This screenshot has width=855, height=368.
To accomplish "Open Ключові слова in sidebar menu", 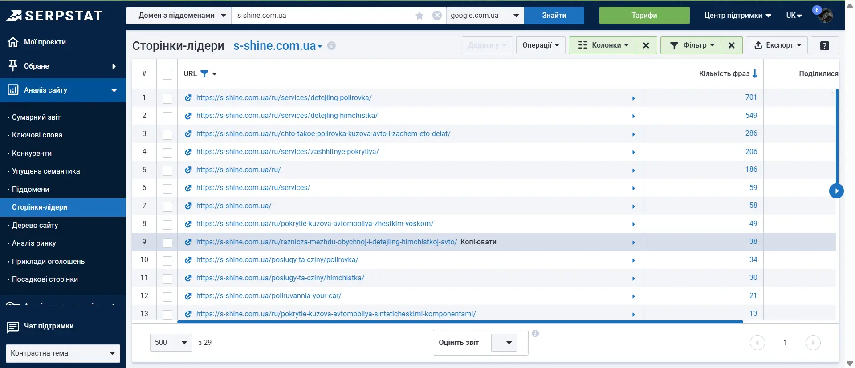I will (x=37, y=135).
